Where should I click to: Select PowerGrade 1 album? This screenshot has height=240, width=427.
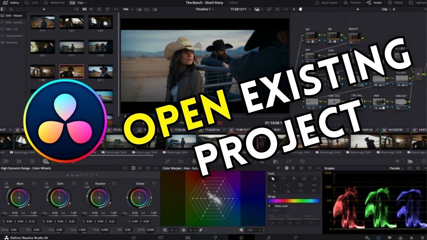(x=11, y=36)
